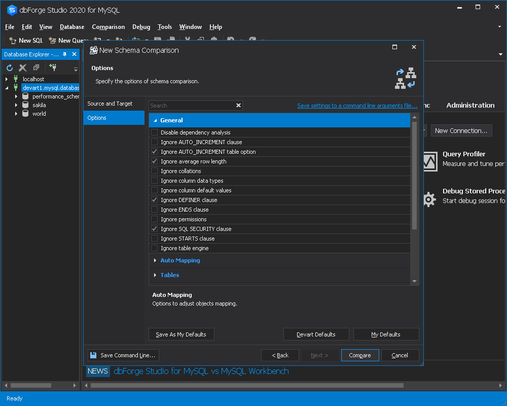The width and height of the screenshot is (507, 406).
Task: Expand the localhost connection node
Action: click(x=7, y=79)
